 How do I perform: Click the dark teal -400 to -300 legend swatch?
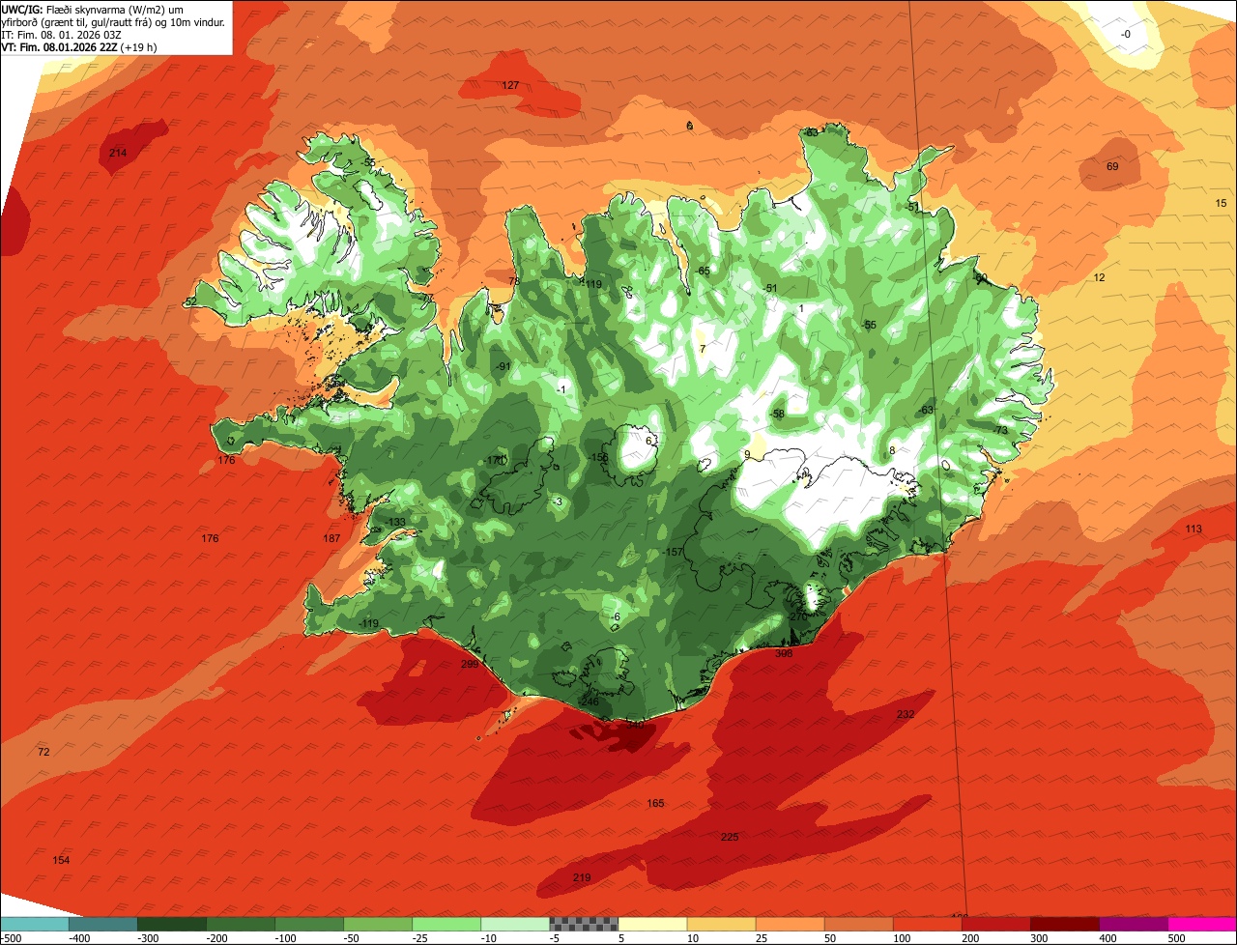coord(102,924)
